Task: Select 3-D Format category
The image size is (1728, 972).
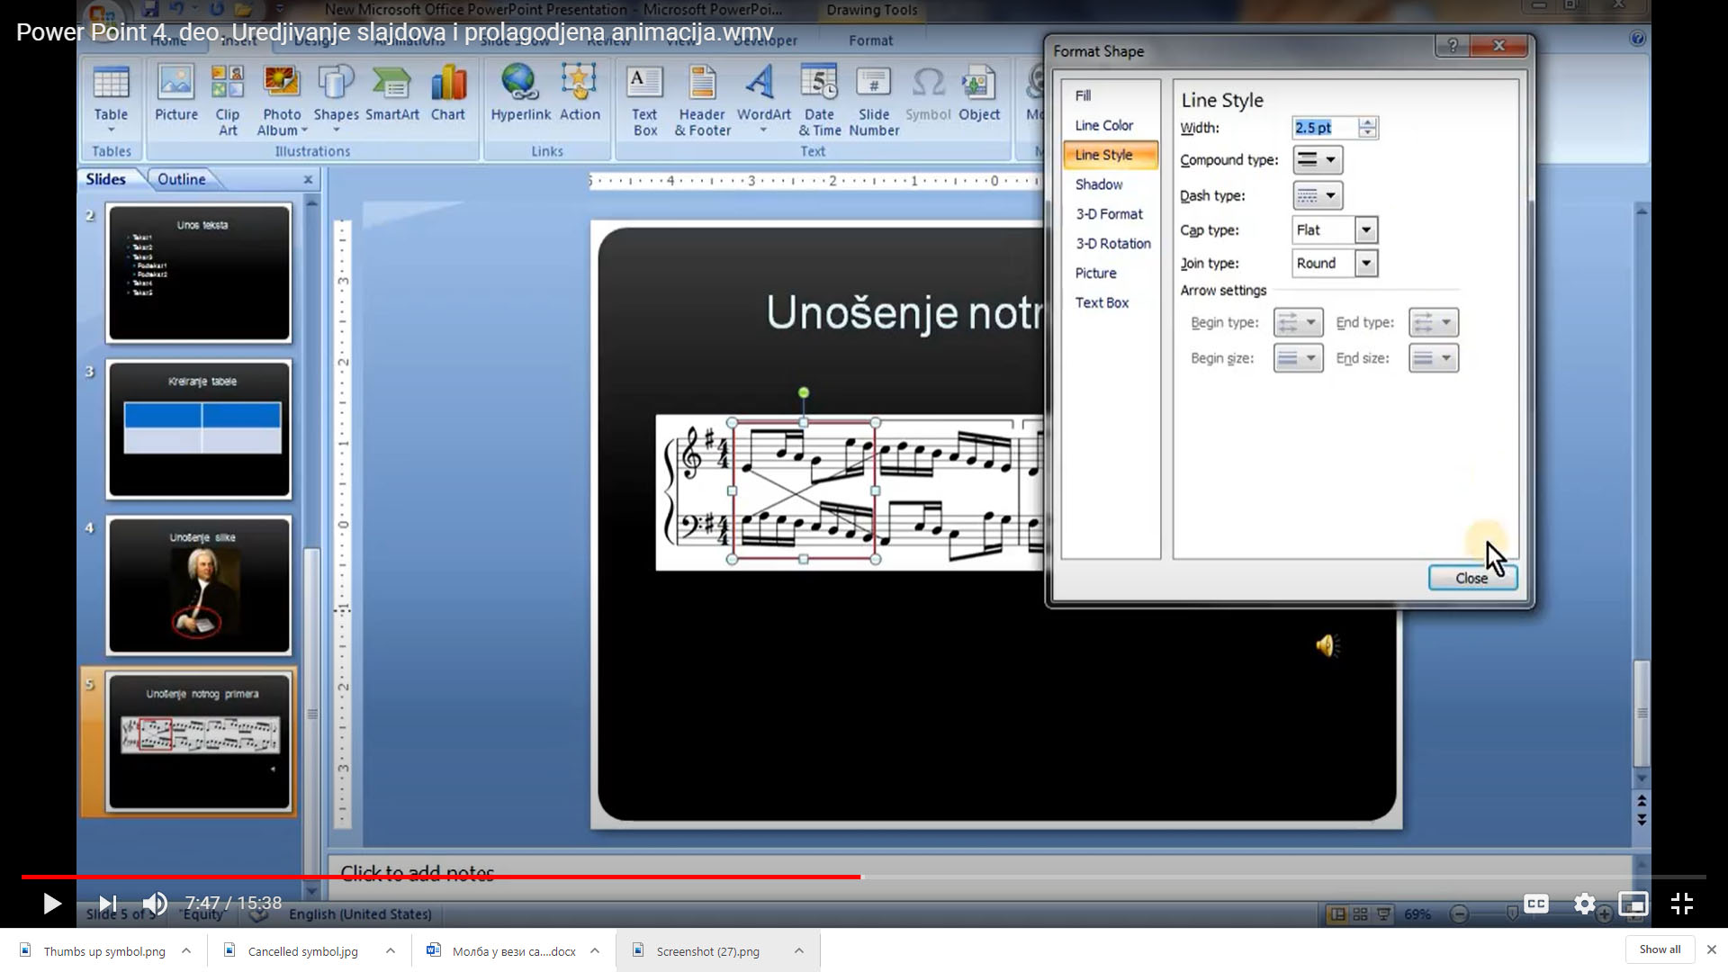Action: [x=1109, y=214]
